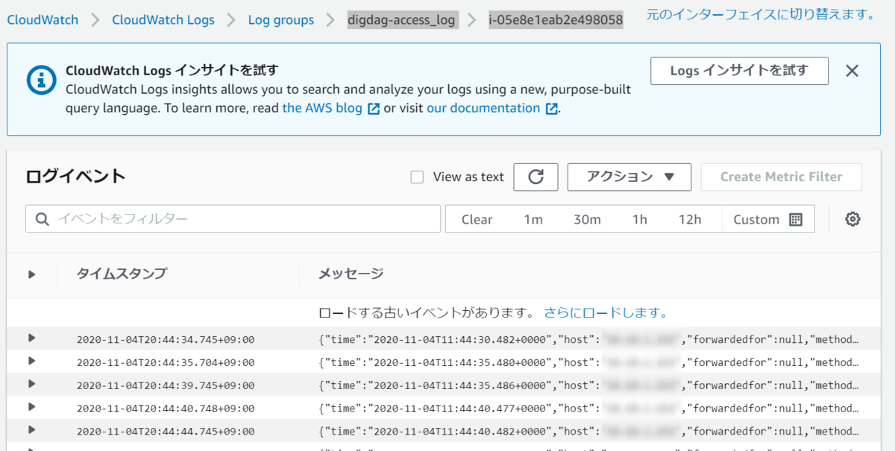Clear the time range filter
Viewport: 895px width, 451px height.
pyautogui.click(x=477, y=219)
